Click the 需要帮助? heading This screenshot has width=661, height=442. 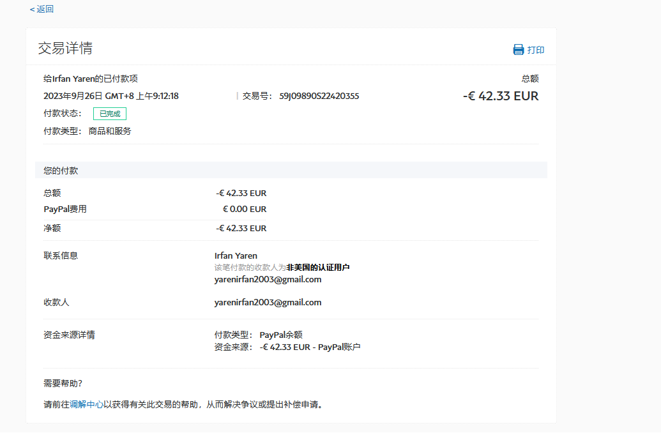63,383
